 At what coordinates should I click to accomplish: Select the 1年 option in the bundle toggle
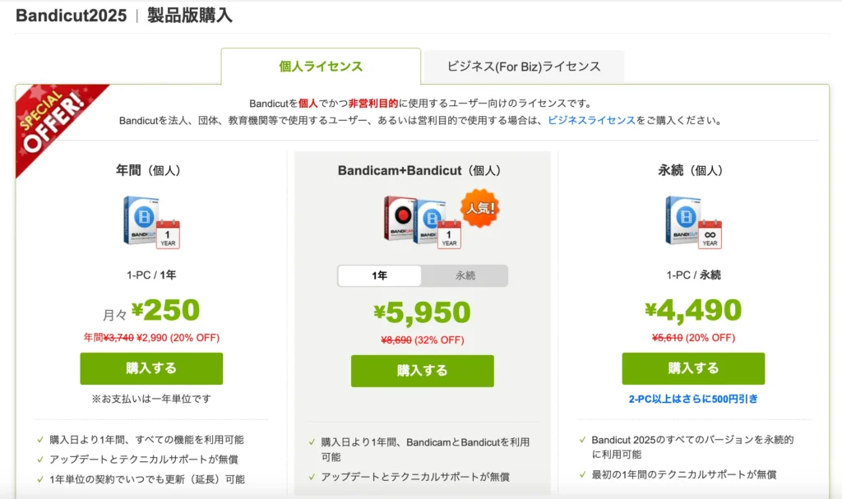[x=379, y=276]
